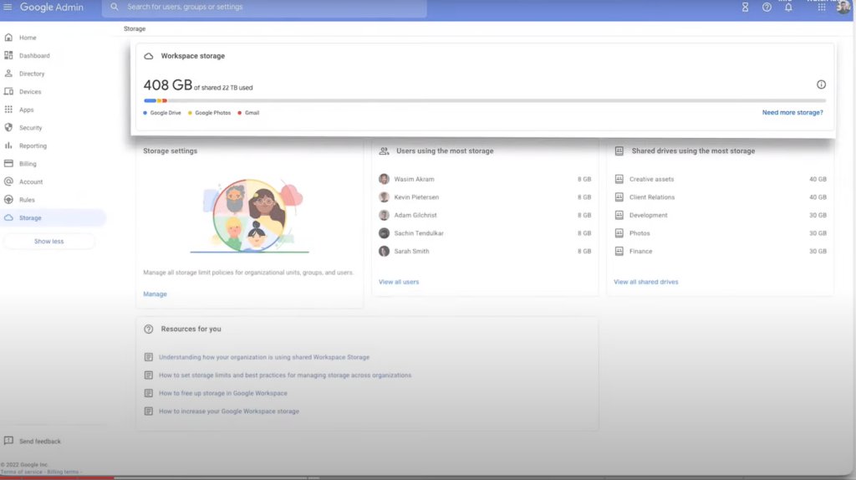
Task: Collapse sidebar with Show less
Action: click(49, 242)
